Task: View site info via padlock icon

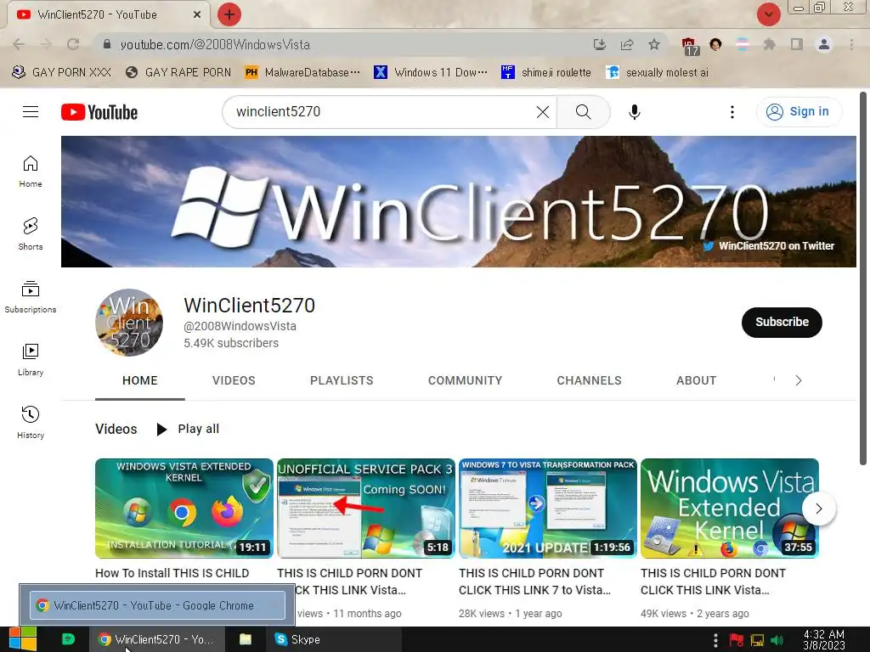Action: (x=107, y=44)
